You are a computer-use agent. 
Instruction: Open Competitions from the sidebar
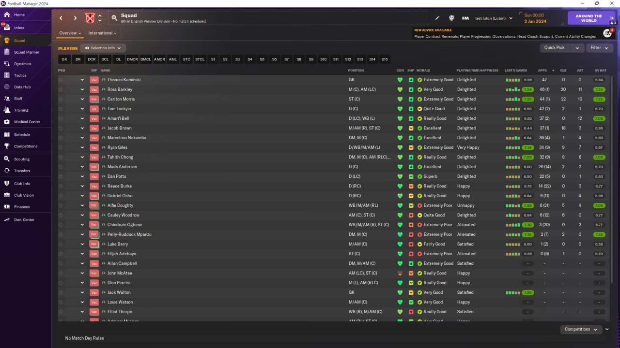click(x=26, y=146)
